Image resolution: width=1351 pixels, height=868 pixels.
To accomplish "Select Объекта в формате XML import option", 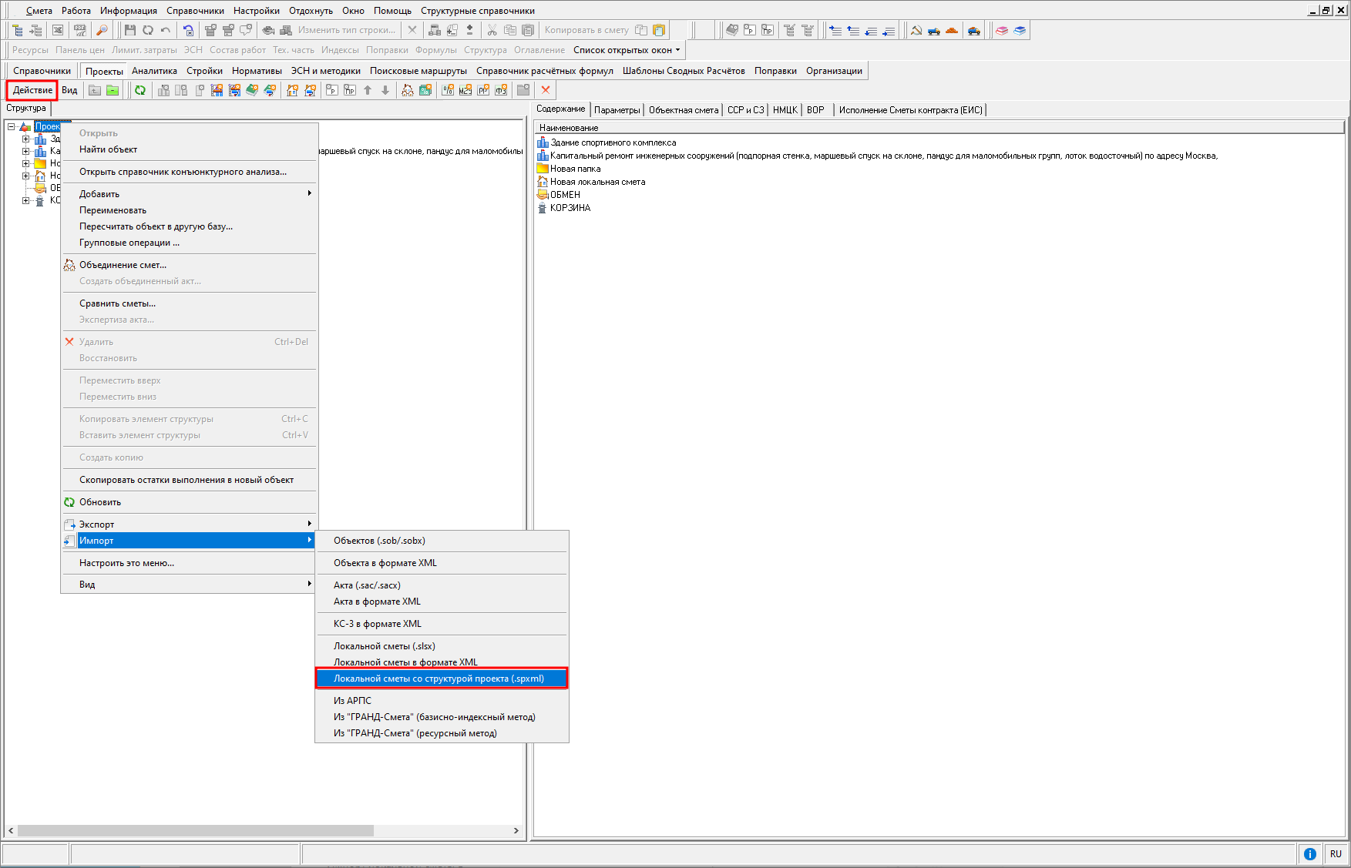I will 385,563.
